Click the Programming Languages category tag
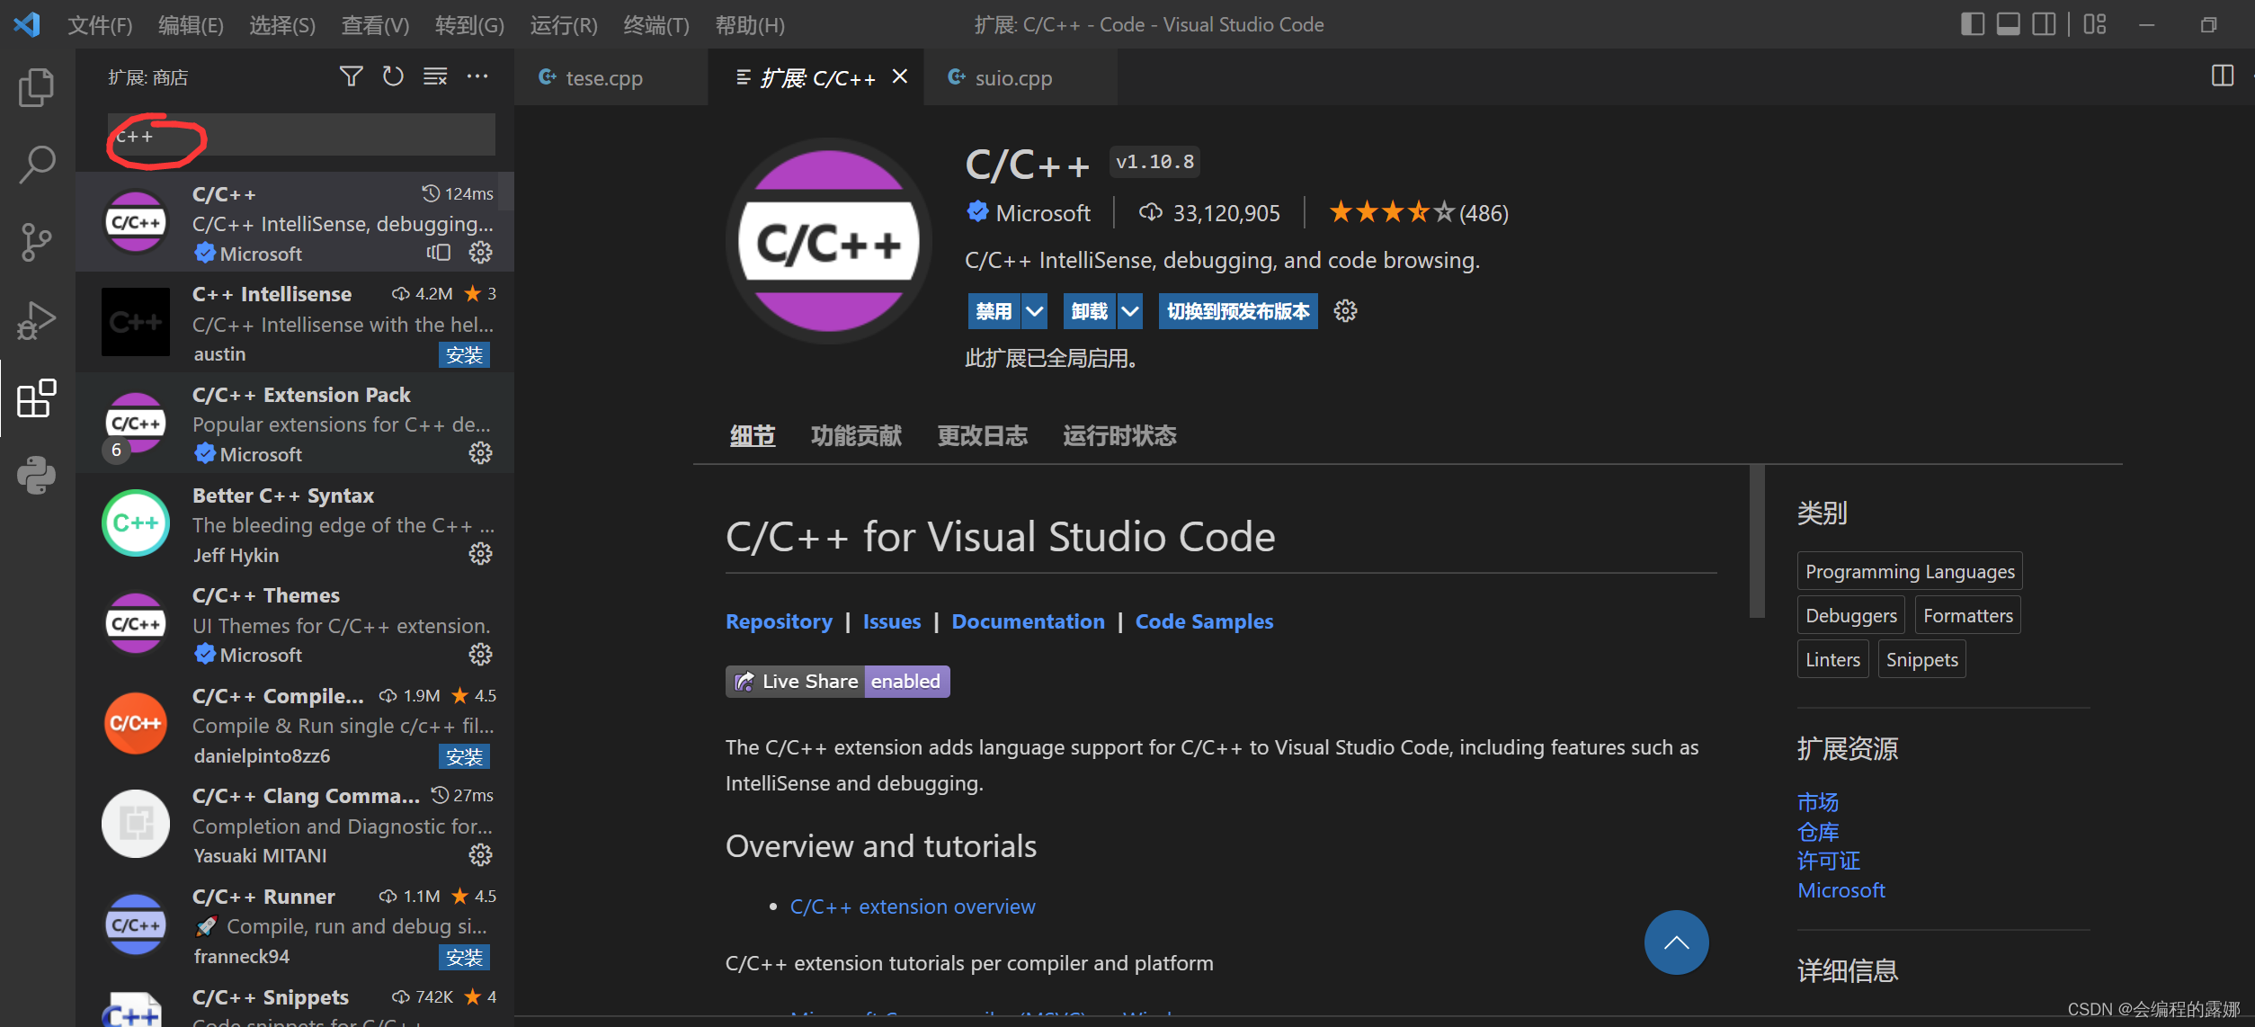Viewport: 2255px width, 1027px height. (x=1910, y=571)
